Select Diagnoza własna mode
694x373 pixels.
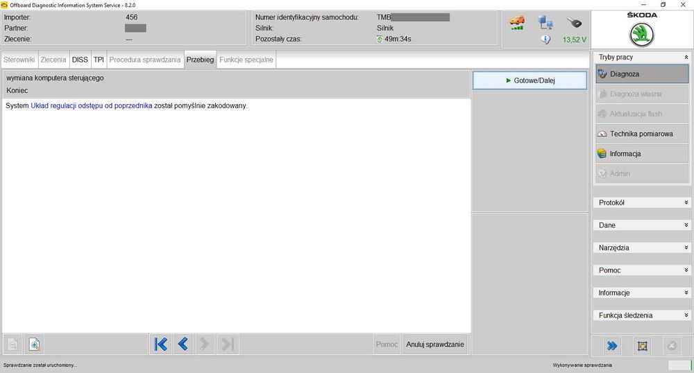point(642,94)
